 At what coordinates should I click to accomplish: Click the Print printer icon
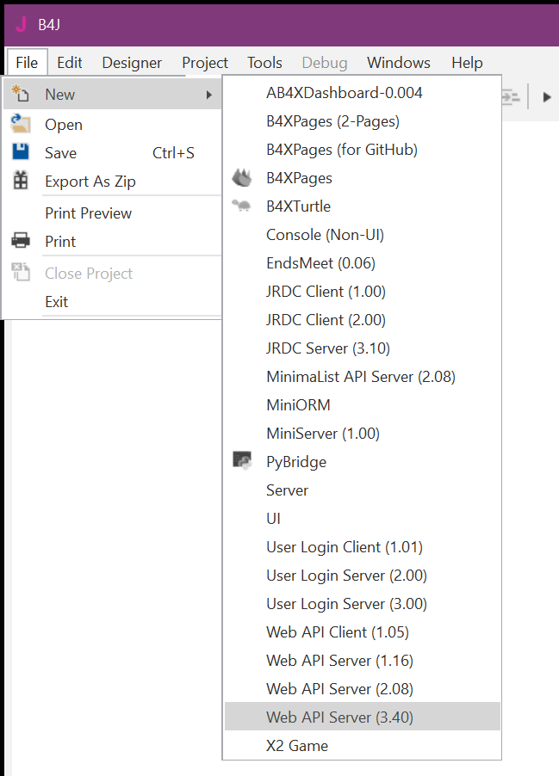(21, 241)
